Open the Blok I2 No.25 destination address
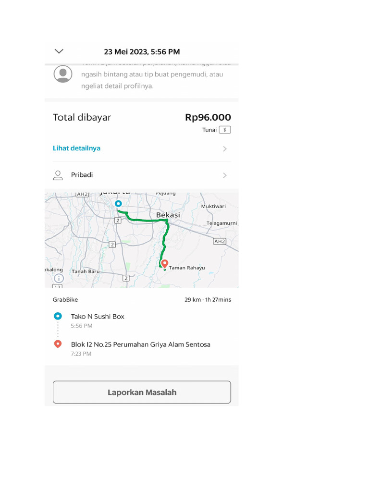 pyautogui.click(x=140, y=344)
